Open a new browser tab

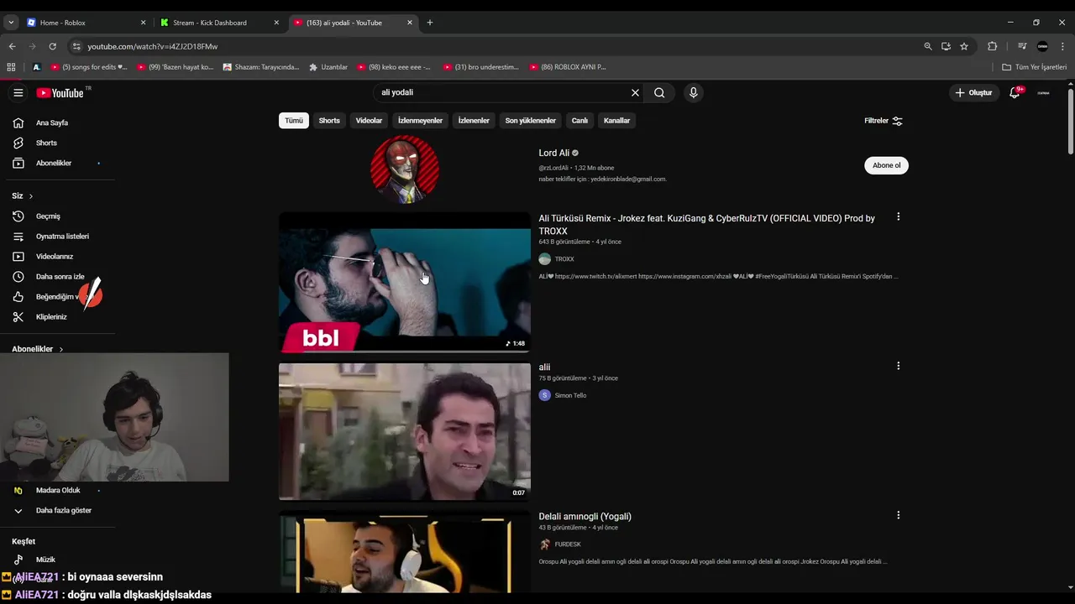(430, 23)
